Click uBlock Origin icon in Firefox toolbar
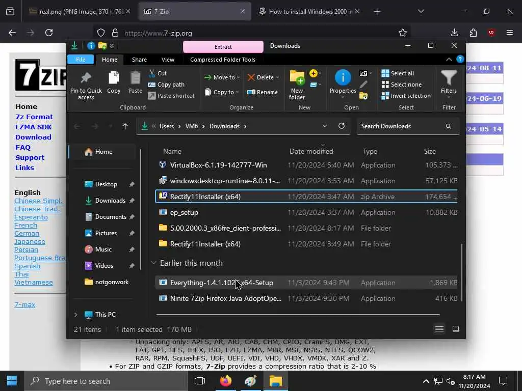The image size is (522, 391). (491, 32)
